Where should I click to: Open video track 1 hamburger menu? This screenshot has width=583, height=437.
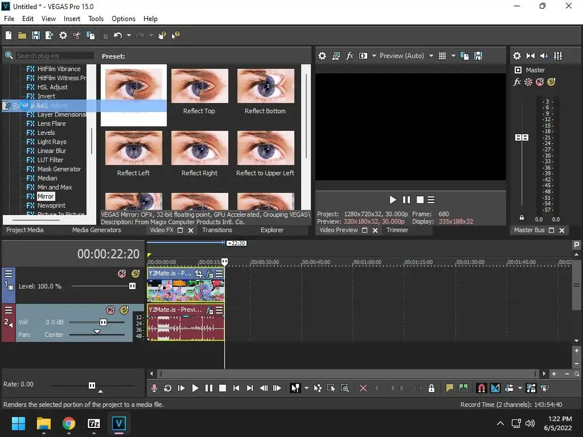[x=9, y=274]
